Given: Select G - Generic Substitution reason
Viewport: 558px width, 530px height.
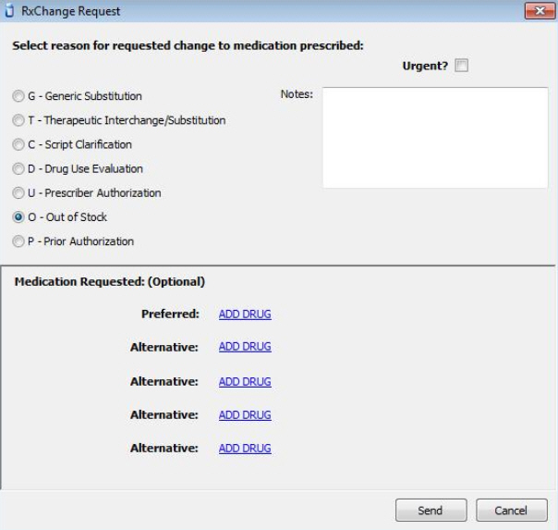Looking at the screenshot, I should pyautogui.click(x=18, y=96).
